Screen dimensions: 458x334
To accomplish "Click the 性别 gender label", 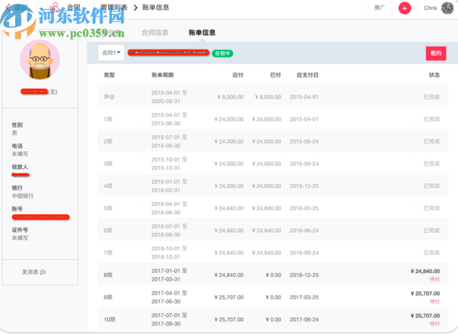I will 17,125.
